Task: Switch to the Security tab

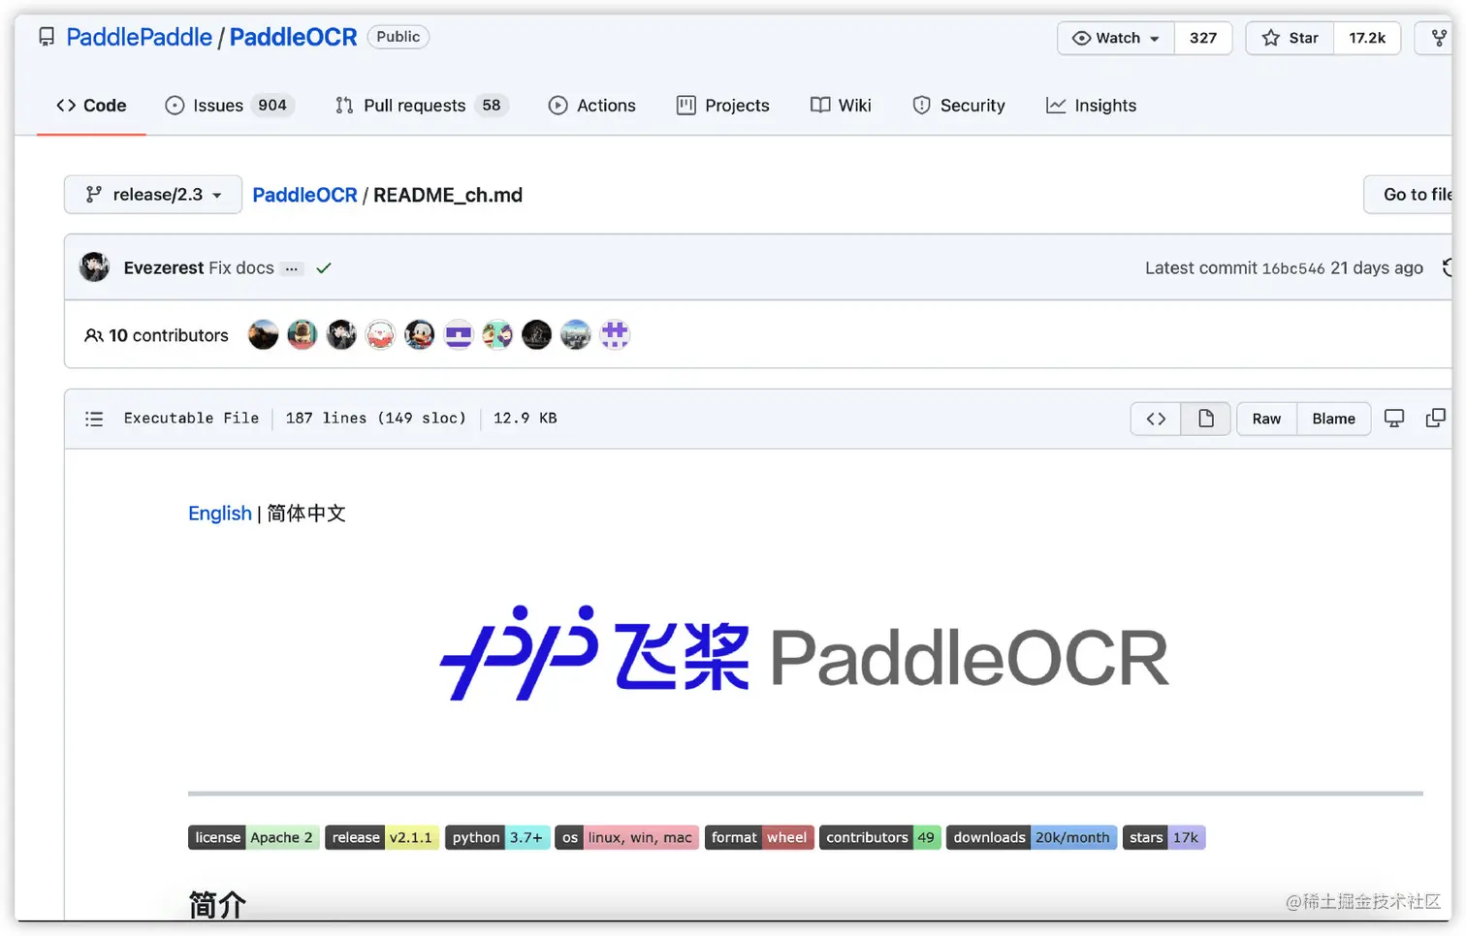Action: pyautogui.click(x=958, y=106)
